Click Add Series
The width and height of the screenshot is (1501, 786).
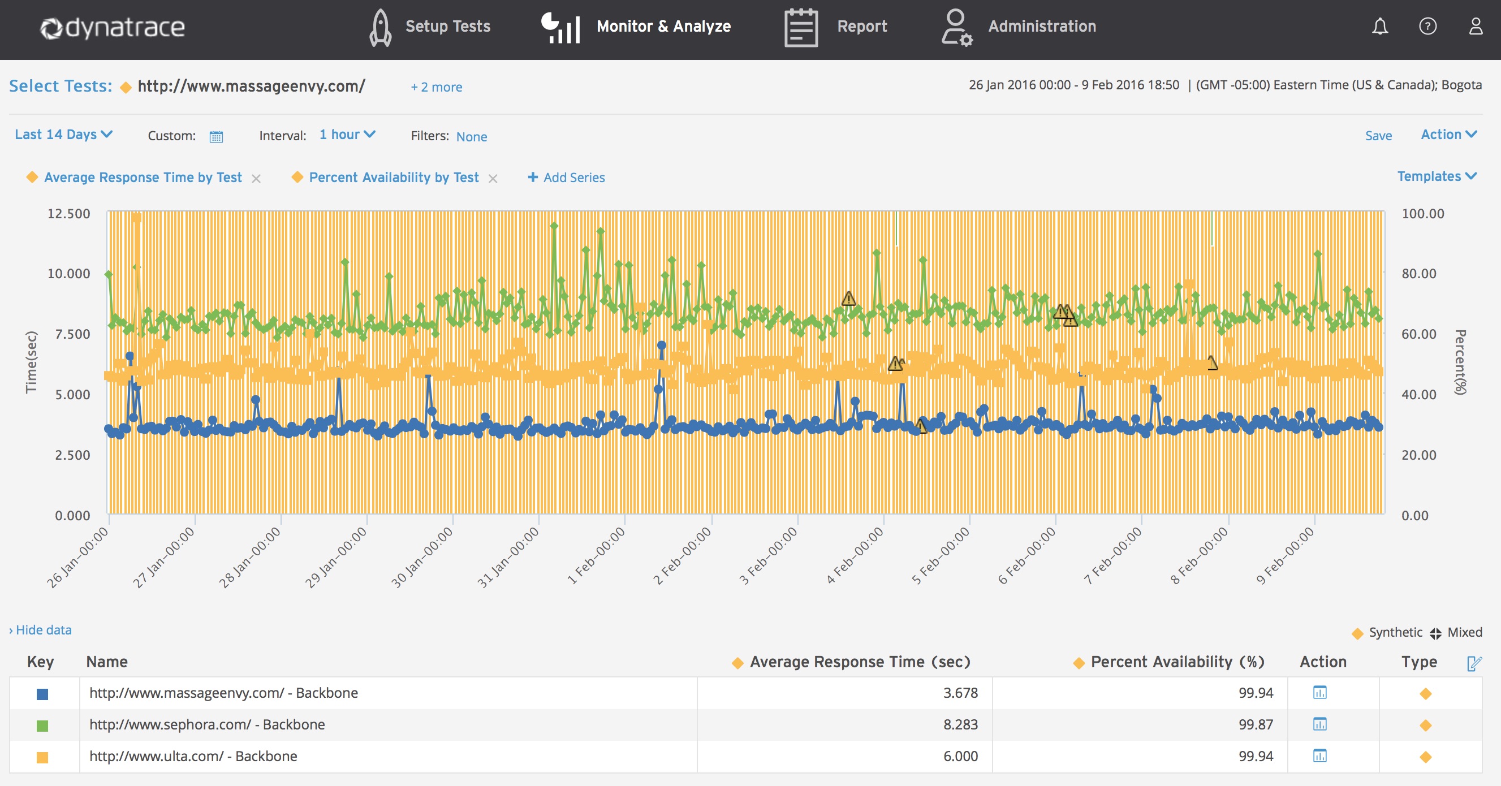[x=566, y=177]
